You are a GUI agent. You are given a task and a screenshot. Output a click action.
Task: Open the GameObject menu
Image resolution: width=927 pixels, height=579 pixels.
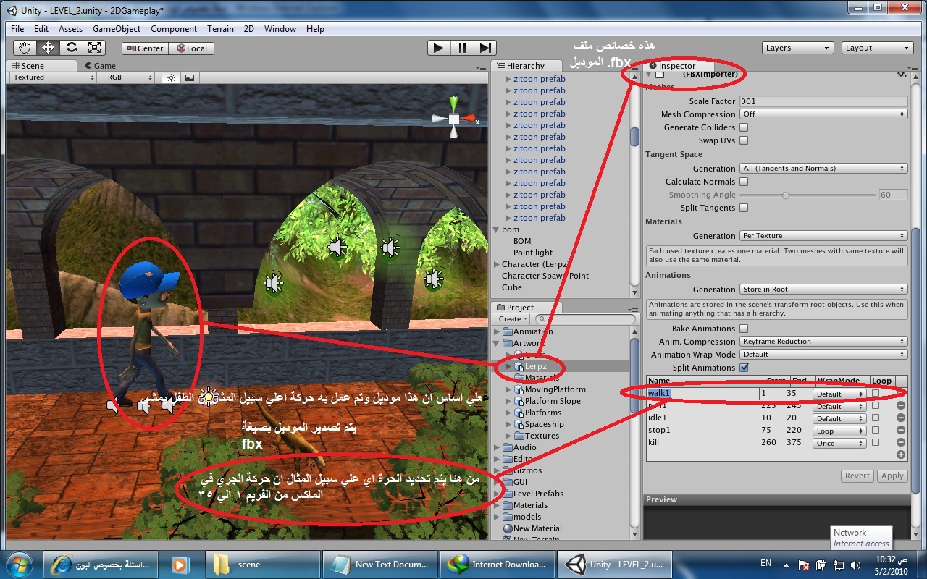coord(117,29)
